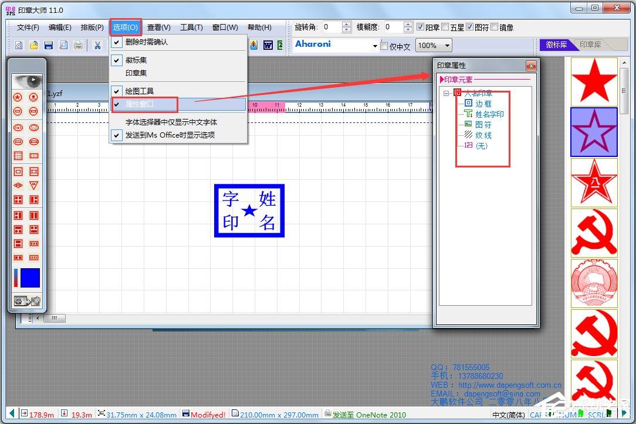Screen dimensions: 636x424
Task: Enable the 五星 checkbox
Action: coord(445,27)
